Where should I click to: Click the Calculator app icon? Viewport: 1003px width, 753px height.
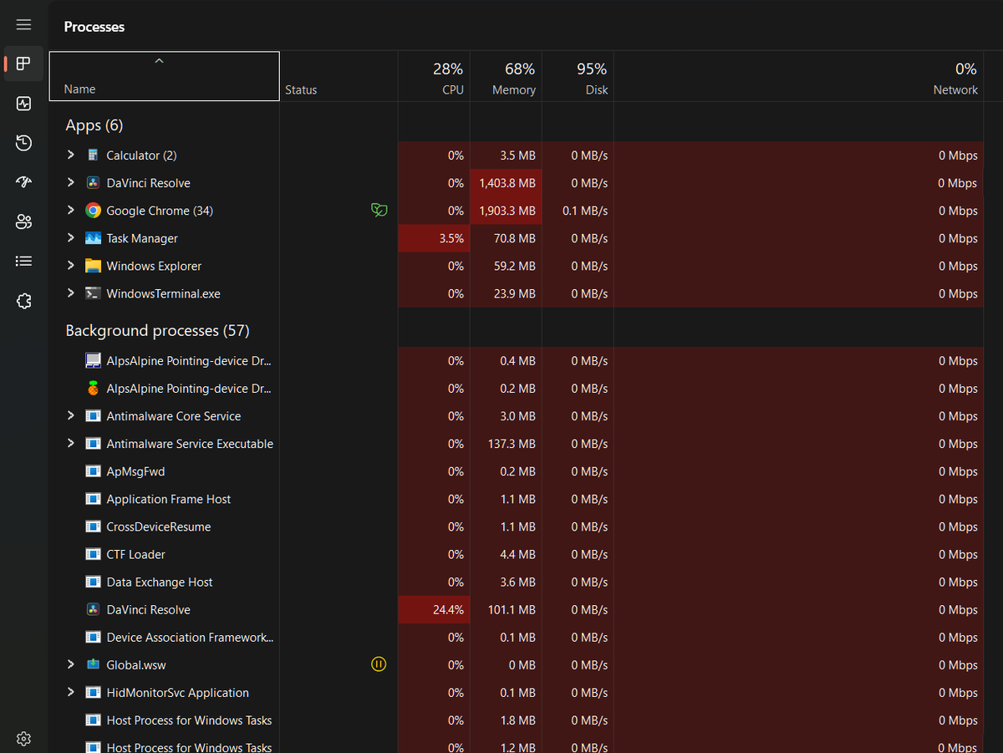[x=93, y=155]
